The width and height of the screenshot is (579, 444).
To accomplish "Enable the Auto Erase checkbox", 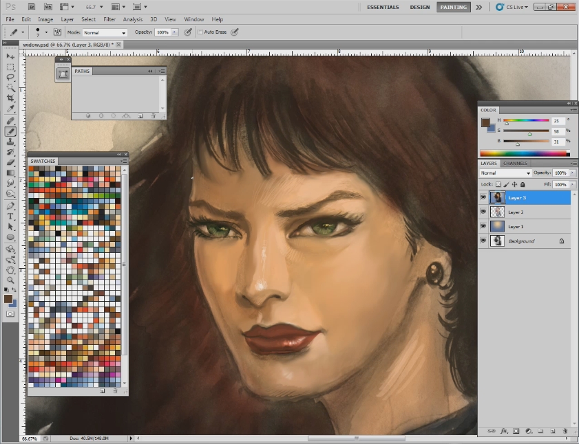I will [x=200, y=32].
